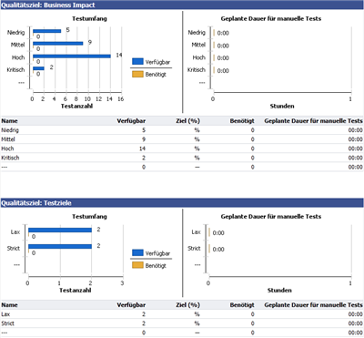
Task: Click the orange Benötigt legend swatch in Business Impact
Action: 137,74
